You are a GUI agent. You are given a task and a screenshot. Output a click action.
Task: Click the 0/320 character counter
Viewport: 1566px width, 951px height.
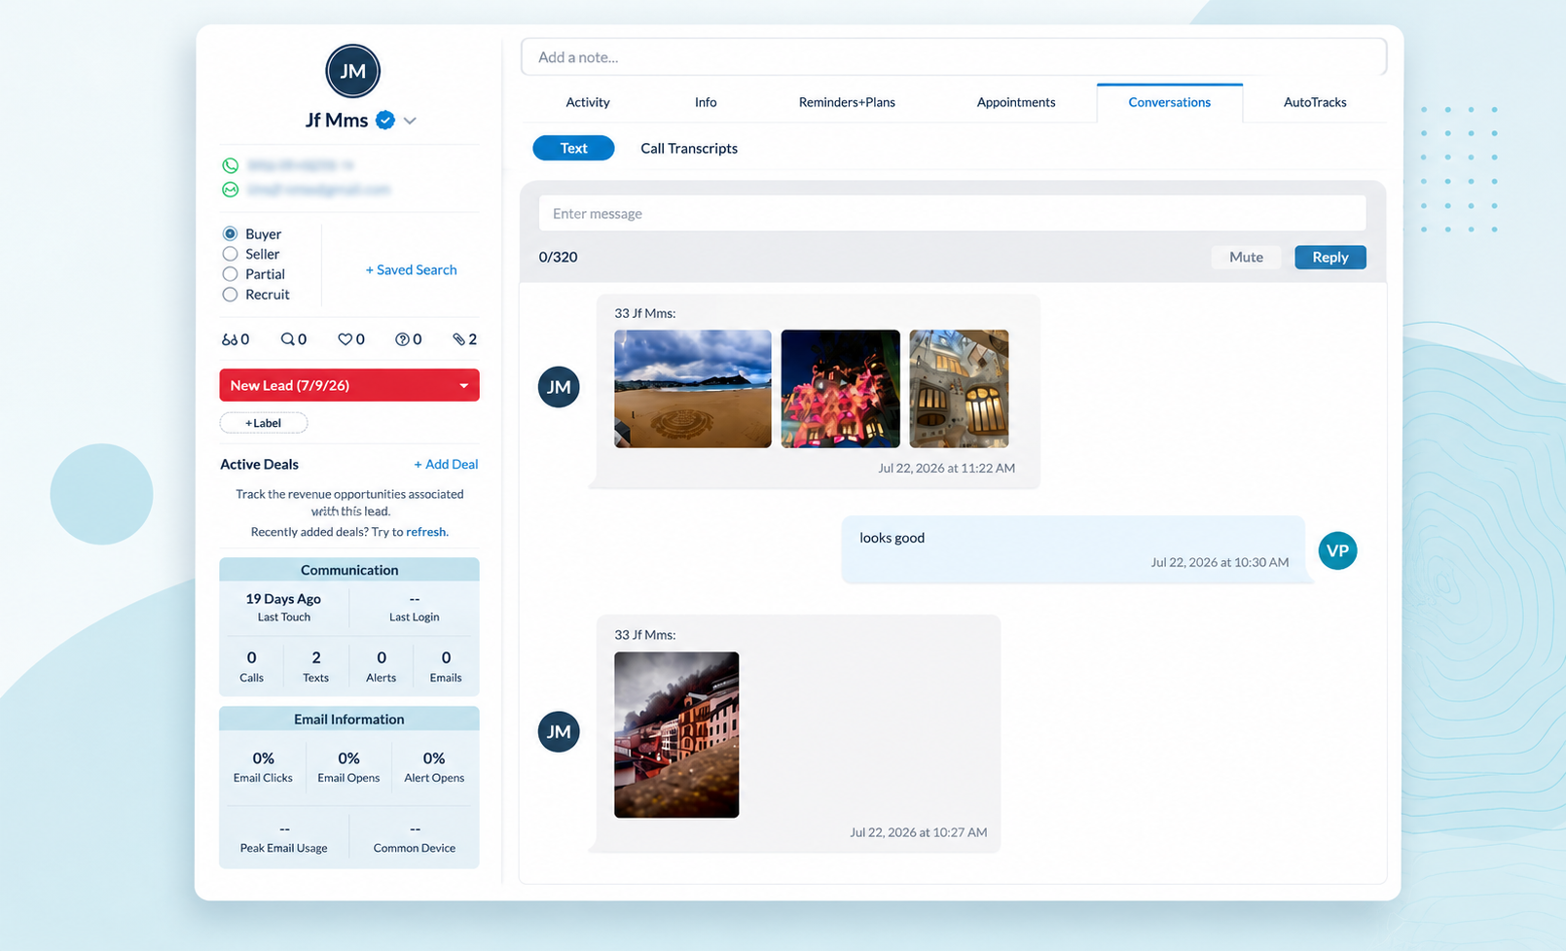[559, 257]
